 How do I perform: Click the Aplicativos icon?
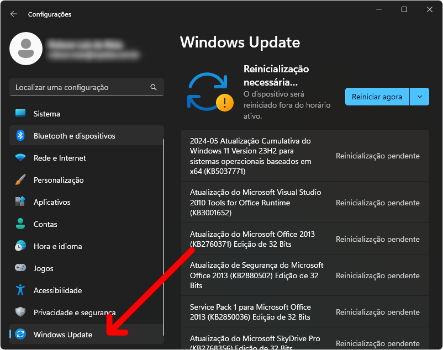click(x=20, y=202)
